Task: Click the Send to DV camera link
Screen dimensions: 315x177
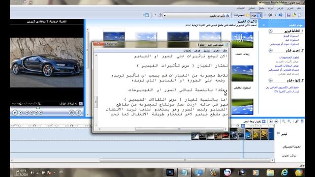Action: point(286,91)
